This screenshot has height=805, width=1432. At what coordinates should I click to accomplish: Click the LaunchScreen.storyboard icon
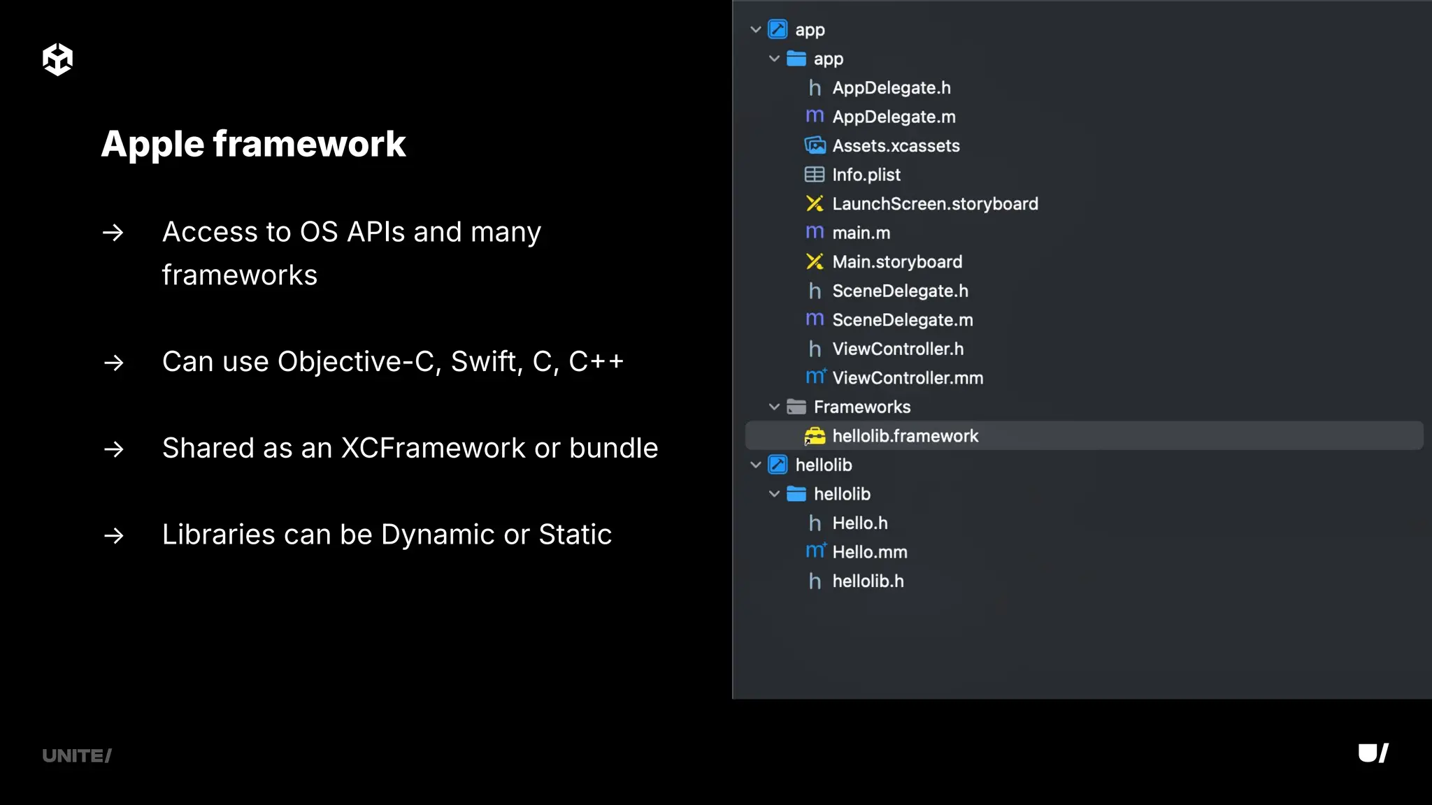[815, 203]
